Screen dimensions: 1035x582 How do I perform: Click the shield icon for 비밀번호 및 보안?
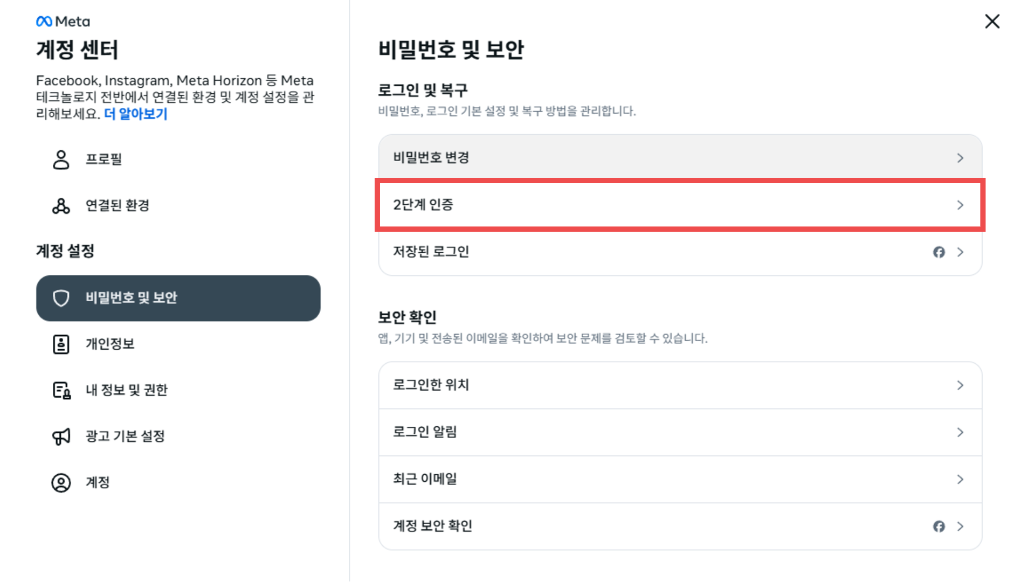pos(61,298)
